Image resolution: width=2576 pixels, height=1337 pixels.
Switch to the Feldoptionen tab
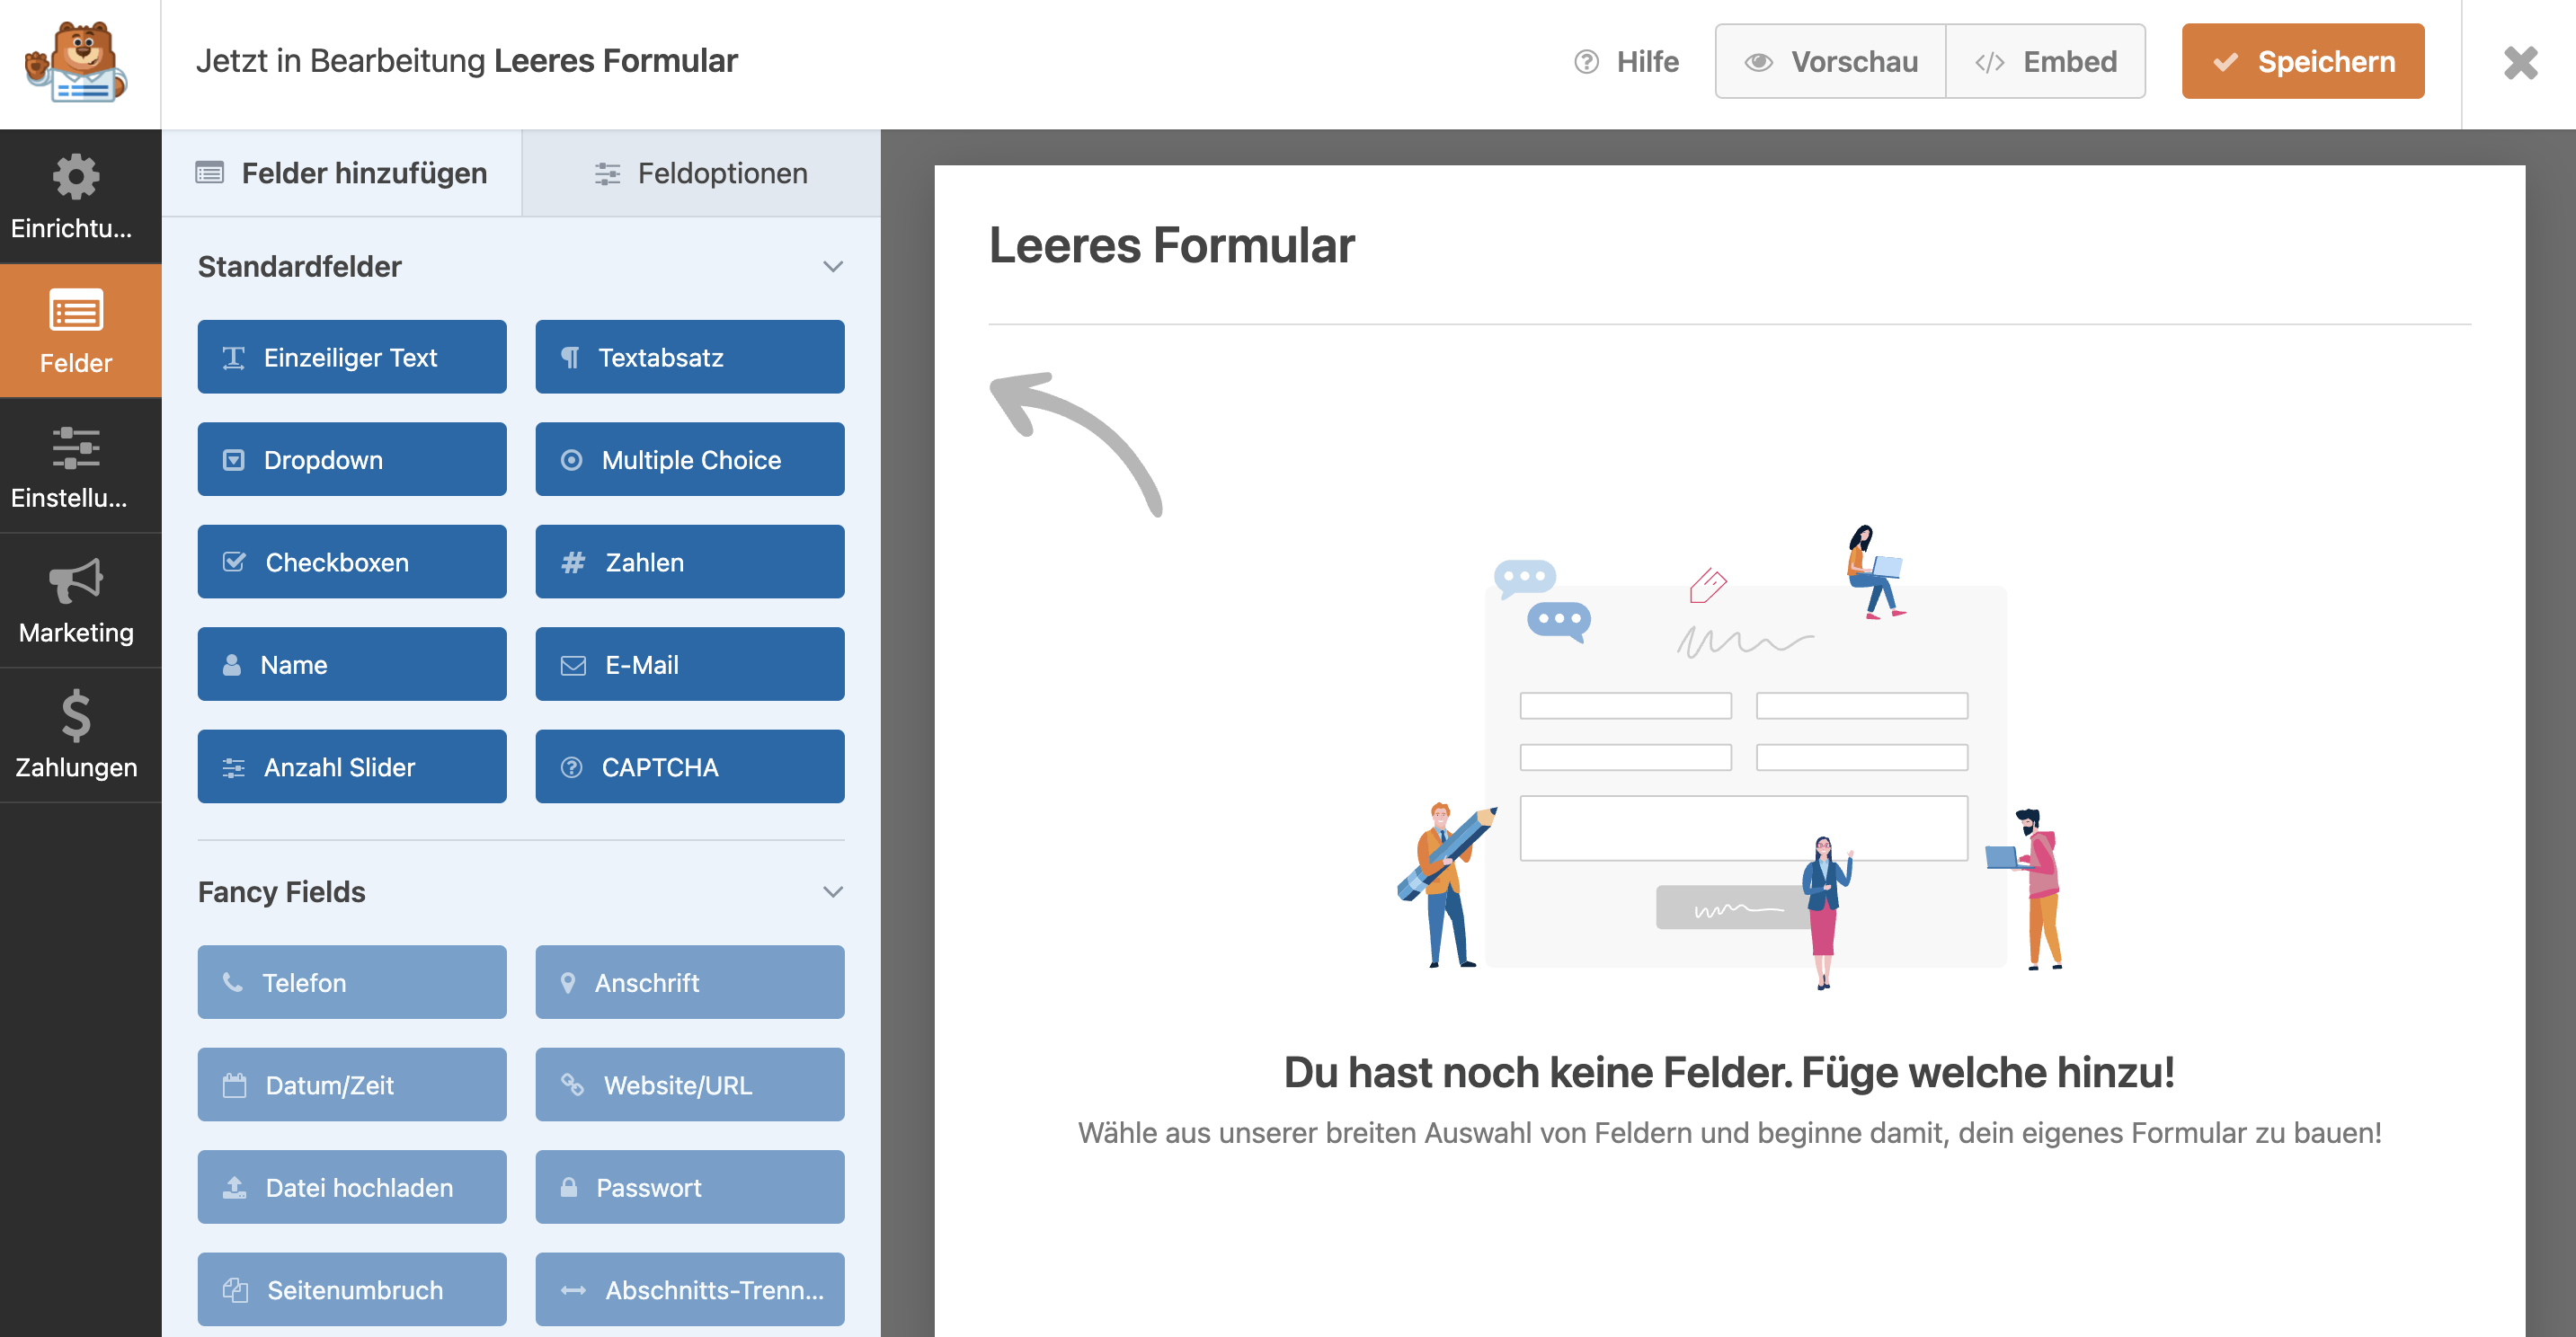pyautogui.click(x=701, y=173)
